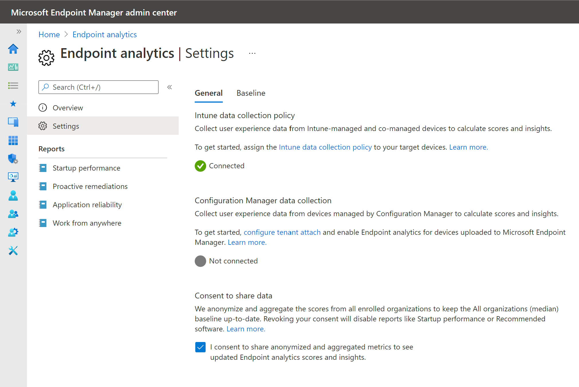Open the Home icon in left rail
Image resolution: width=579 pixels, height=387 pixels.
point(13,49)
